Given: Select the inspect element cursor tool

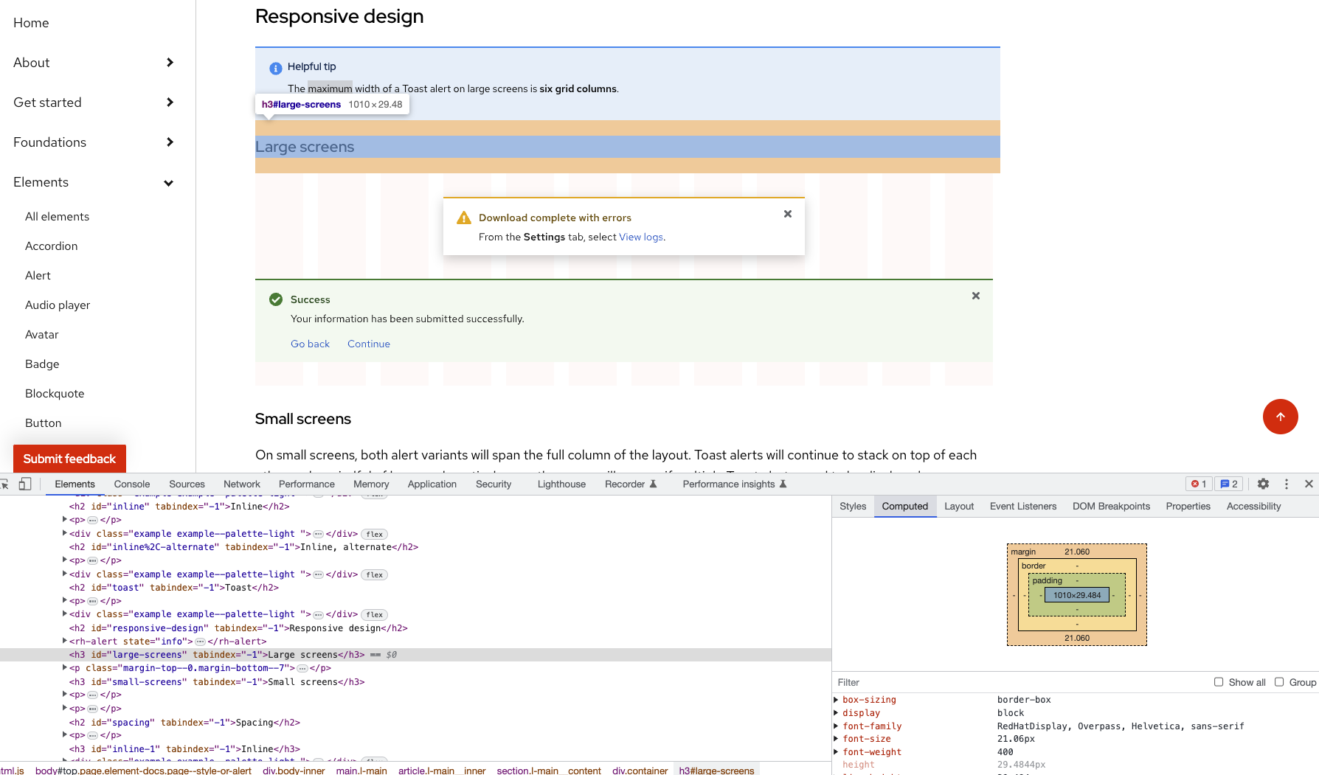Looking at the screenshot, I should tap(6, 484).
